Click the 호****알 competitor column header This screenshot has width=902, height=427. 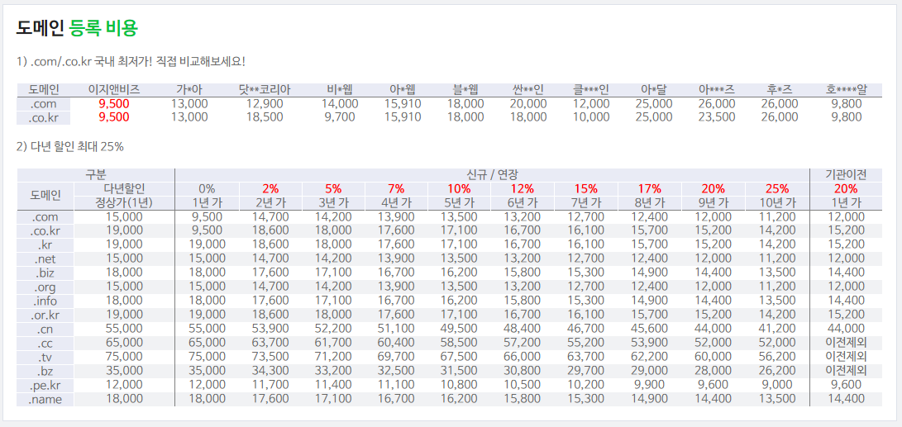point(847,90)
